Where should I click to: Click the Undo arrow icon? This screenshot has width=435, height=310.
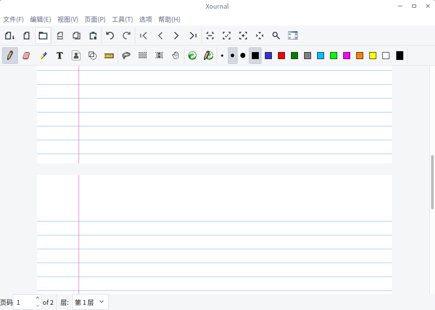coord(110,36)
